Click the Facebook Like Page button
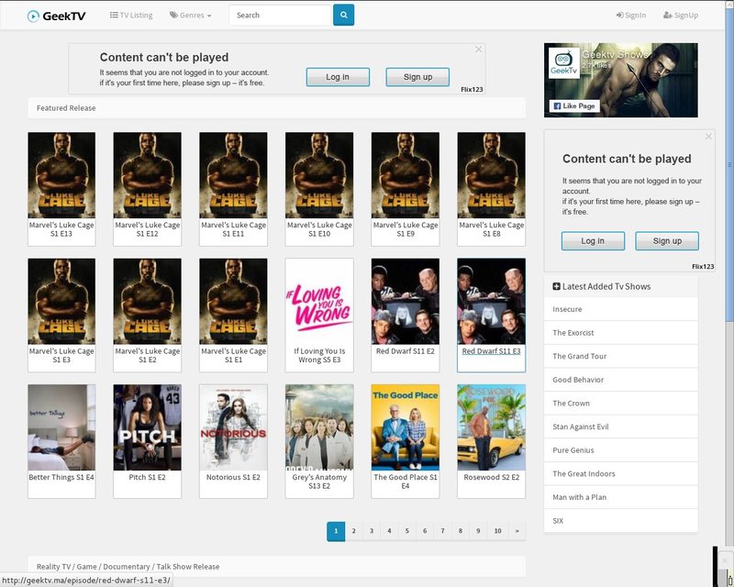This screenshot has height=587, width=734. 574,106
